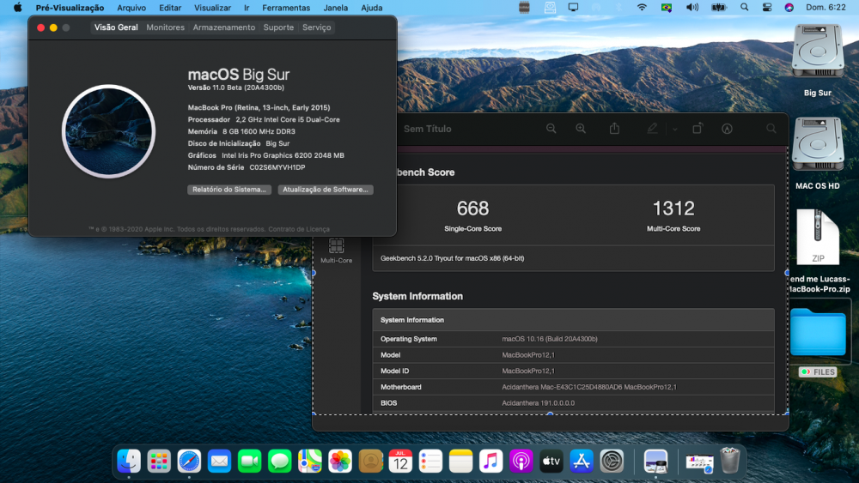Open the recent screenshots stack in the dock
The image size is (859, 483).
[x=699, y=462]
